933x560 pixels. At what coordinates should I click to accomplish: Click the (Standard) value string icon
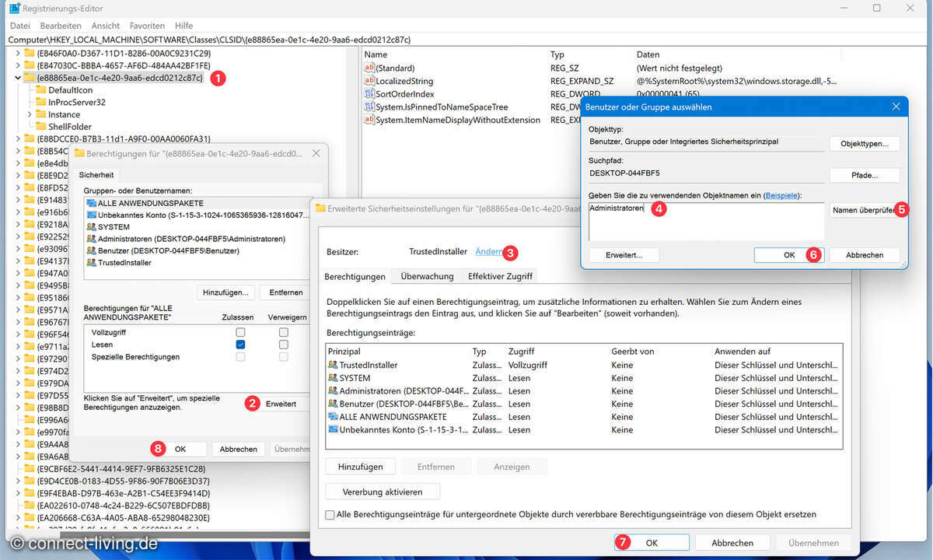(369, 68)
